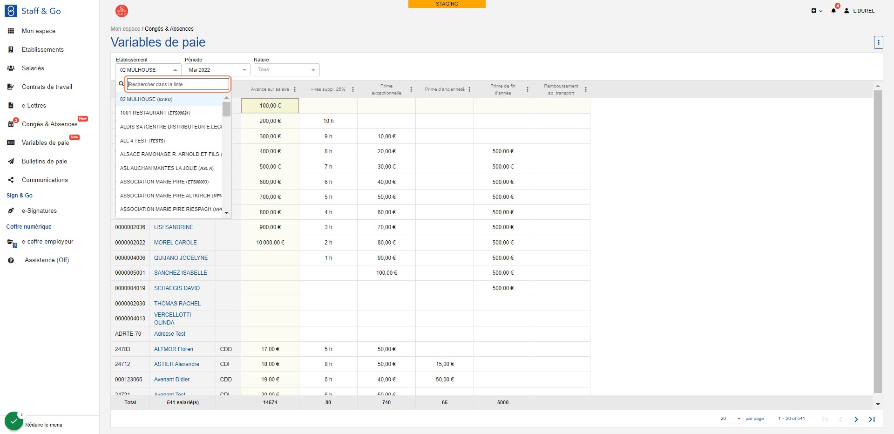The height and width of the screenshot is (434, 894).
Task: Go to Salariés section
Action: (33, 68)
